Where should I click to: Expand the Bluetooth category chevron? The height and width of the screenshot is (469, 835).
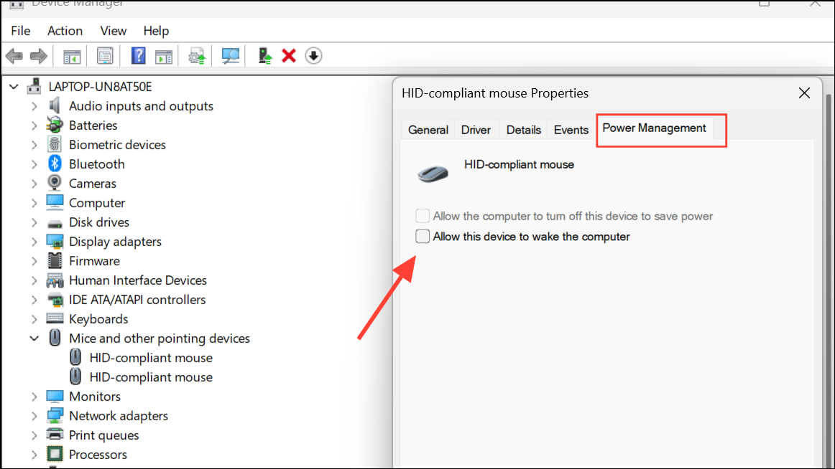(34, 164)
